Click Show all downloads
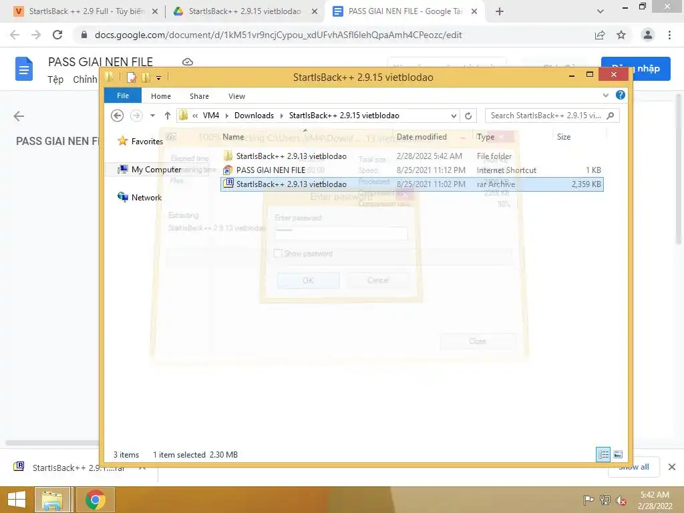684x513 pixels. tap(633, 467)
